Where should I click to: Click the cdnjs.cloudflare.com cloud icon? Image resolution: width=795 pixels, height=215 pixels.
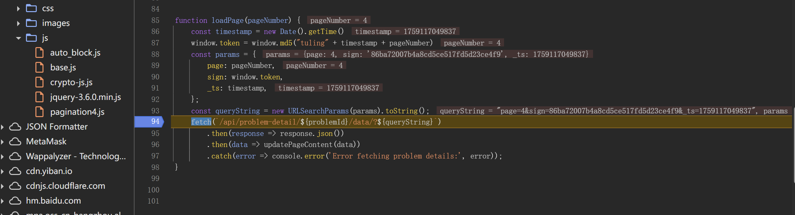tap(15, 186)
